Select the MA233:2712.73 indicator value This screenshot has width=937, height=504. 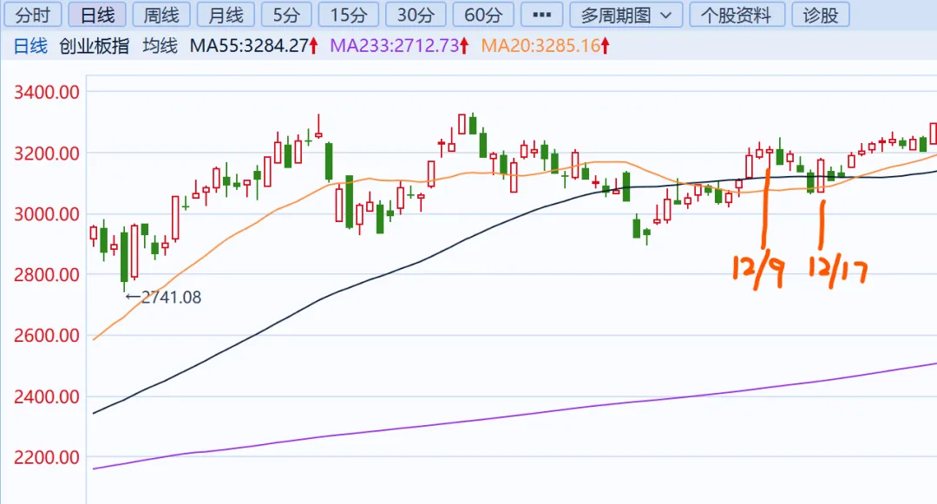[395, 45]
